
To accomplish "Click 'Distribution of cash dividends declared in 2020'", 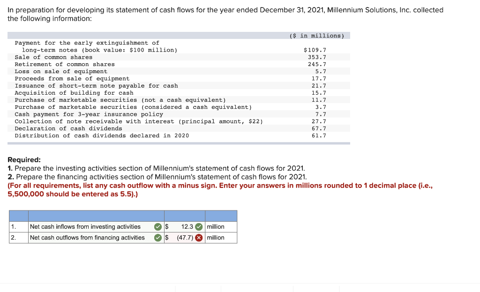I will (102, 135).
